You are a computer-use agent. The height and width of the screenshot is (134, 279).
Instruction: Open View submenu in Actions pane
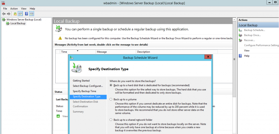[x=247, y=51]
